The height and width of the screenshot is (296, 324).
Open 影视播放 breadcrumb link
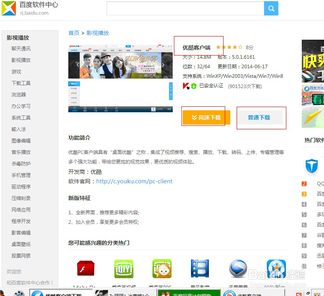point(98,33)
